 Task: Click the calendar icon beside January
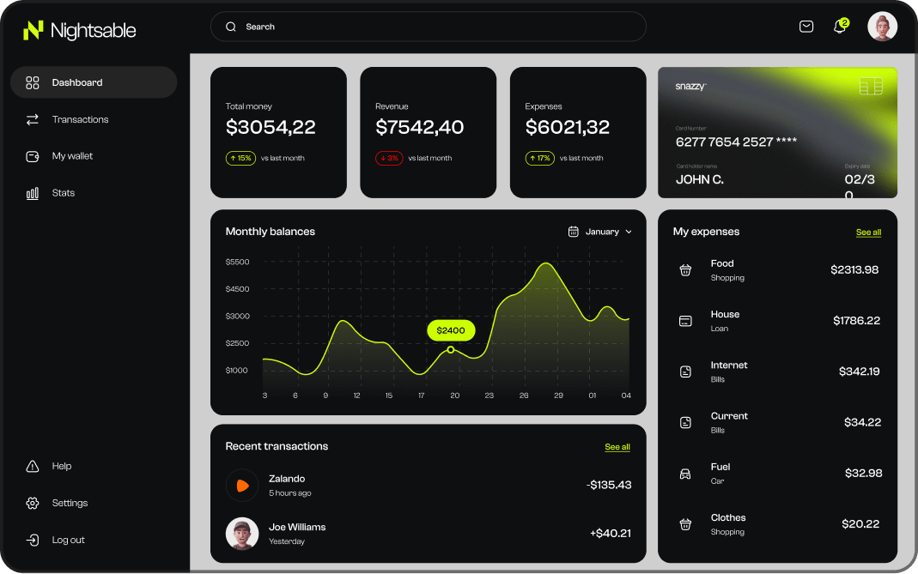573,232
